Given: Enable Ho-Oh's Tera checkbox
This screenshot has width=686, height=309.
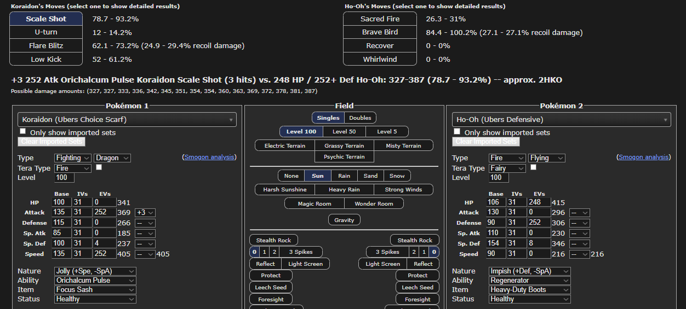Looking at the screenshot, I should [x=533, y=167].
